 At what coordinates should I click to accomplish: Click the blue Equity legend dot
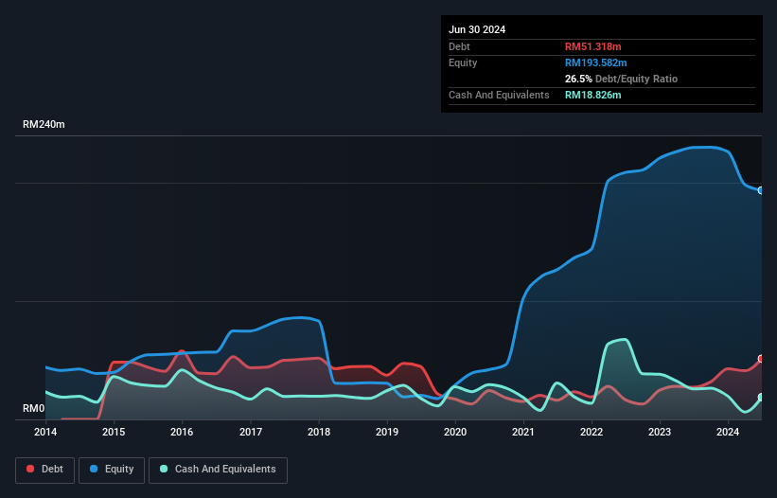pyautogui.click(x=94, y=469)
